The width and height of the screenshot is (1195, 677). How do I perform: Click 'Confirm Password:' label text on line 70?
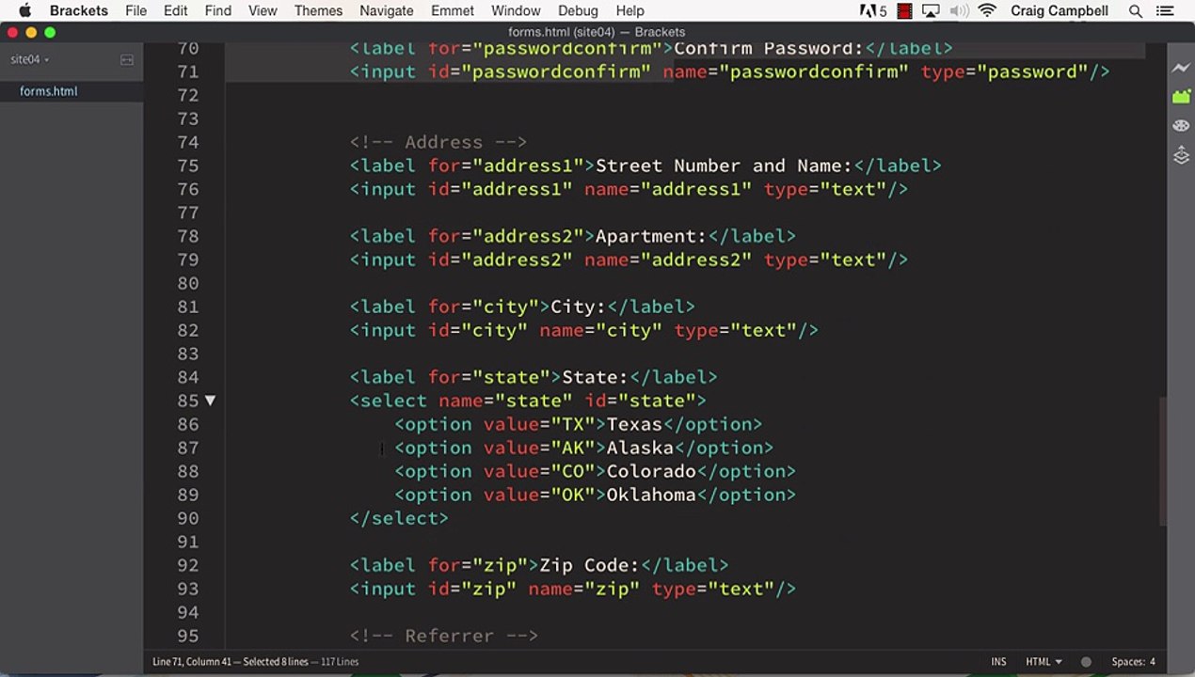pyautogui.click(x=769, y=48)
